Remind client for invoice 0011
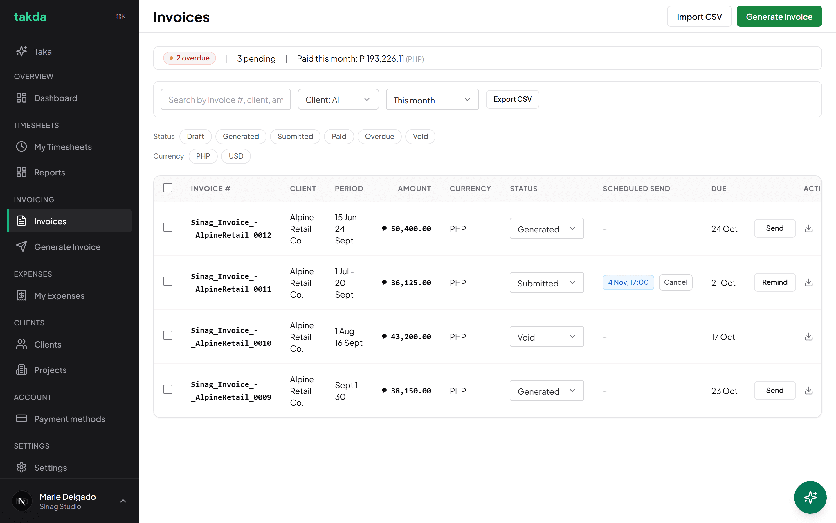Screen dimensions: 836x523 pos(774,282)
